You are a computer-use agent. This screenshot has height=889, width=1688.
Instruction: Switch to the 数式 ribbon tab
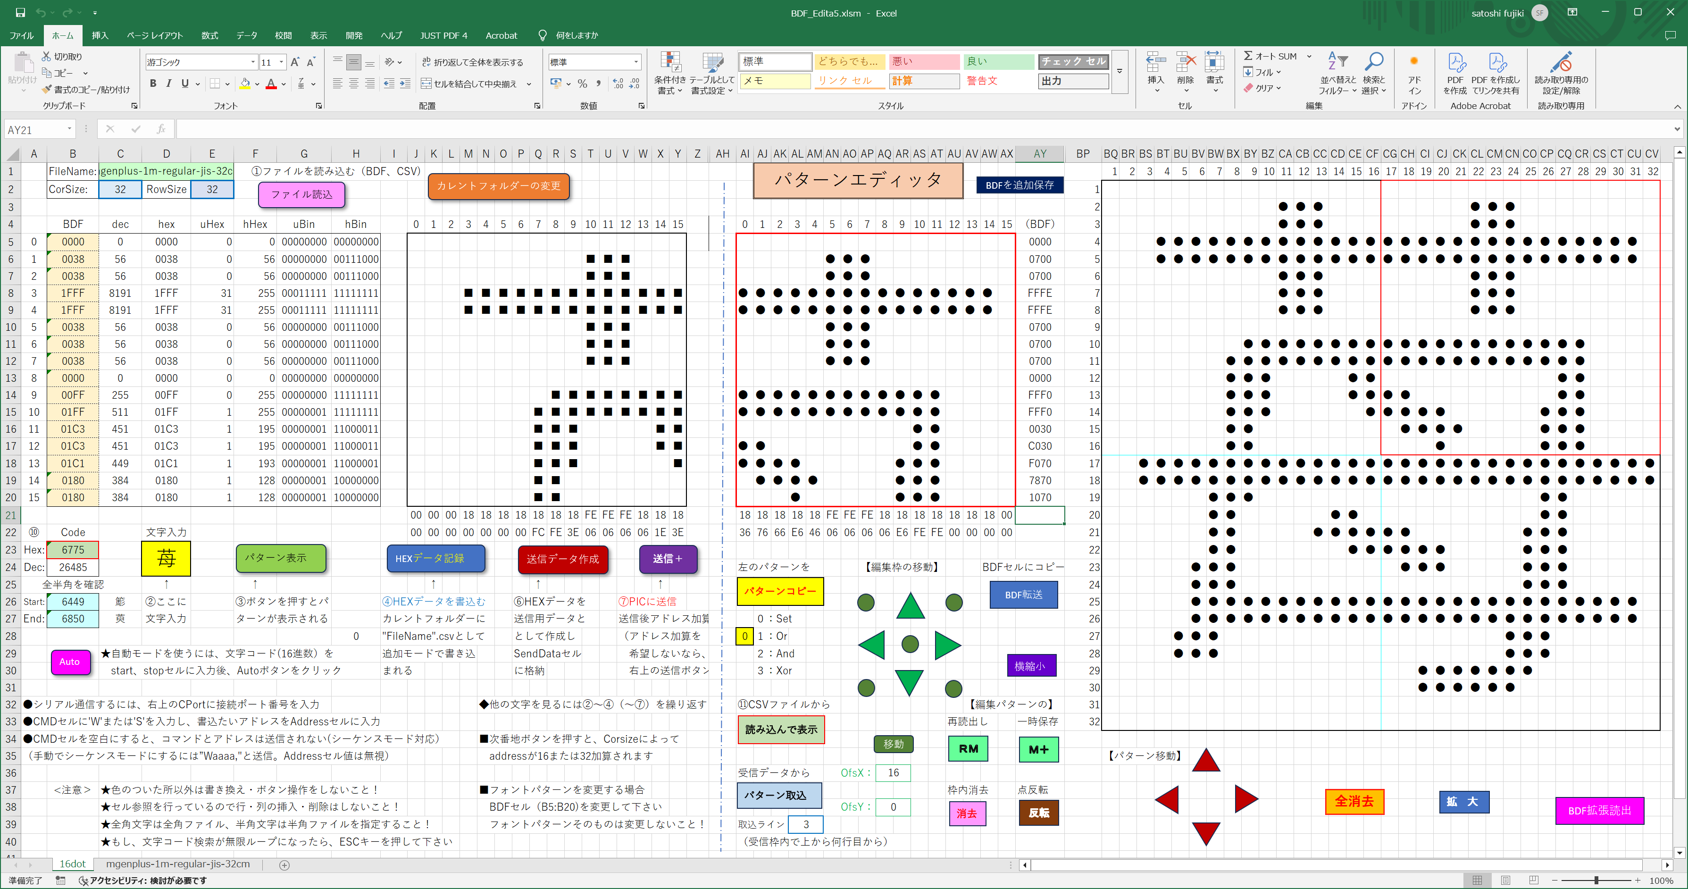click(209, 35)
